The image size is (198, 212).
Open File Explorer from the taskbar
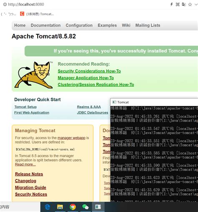point(60,207)
